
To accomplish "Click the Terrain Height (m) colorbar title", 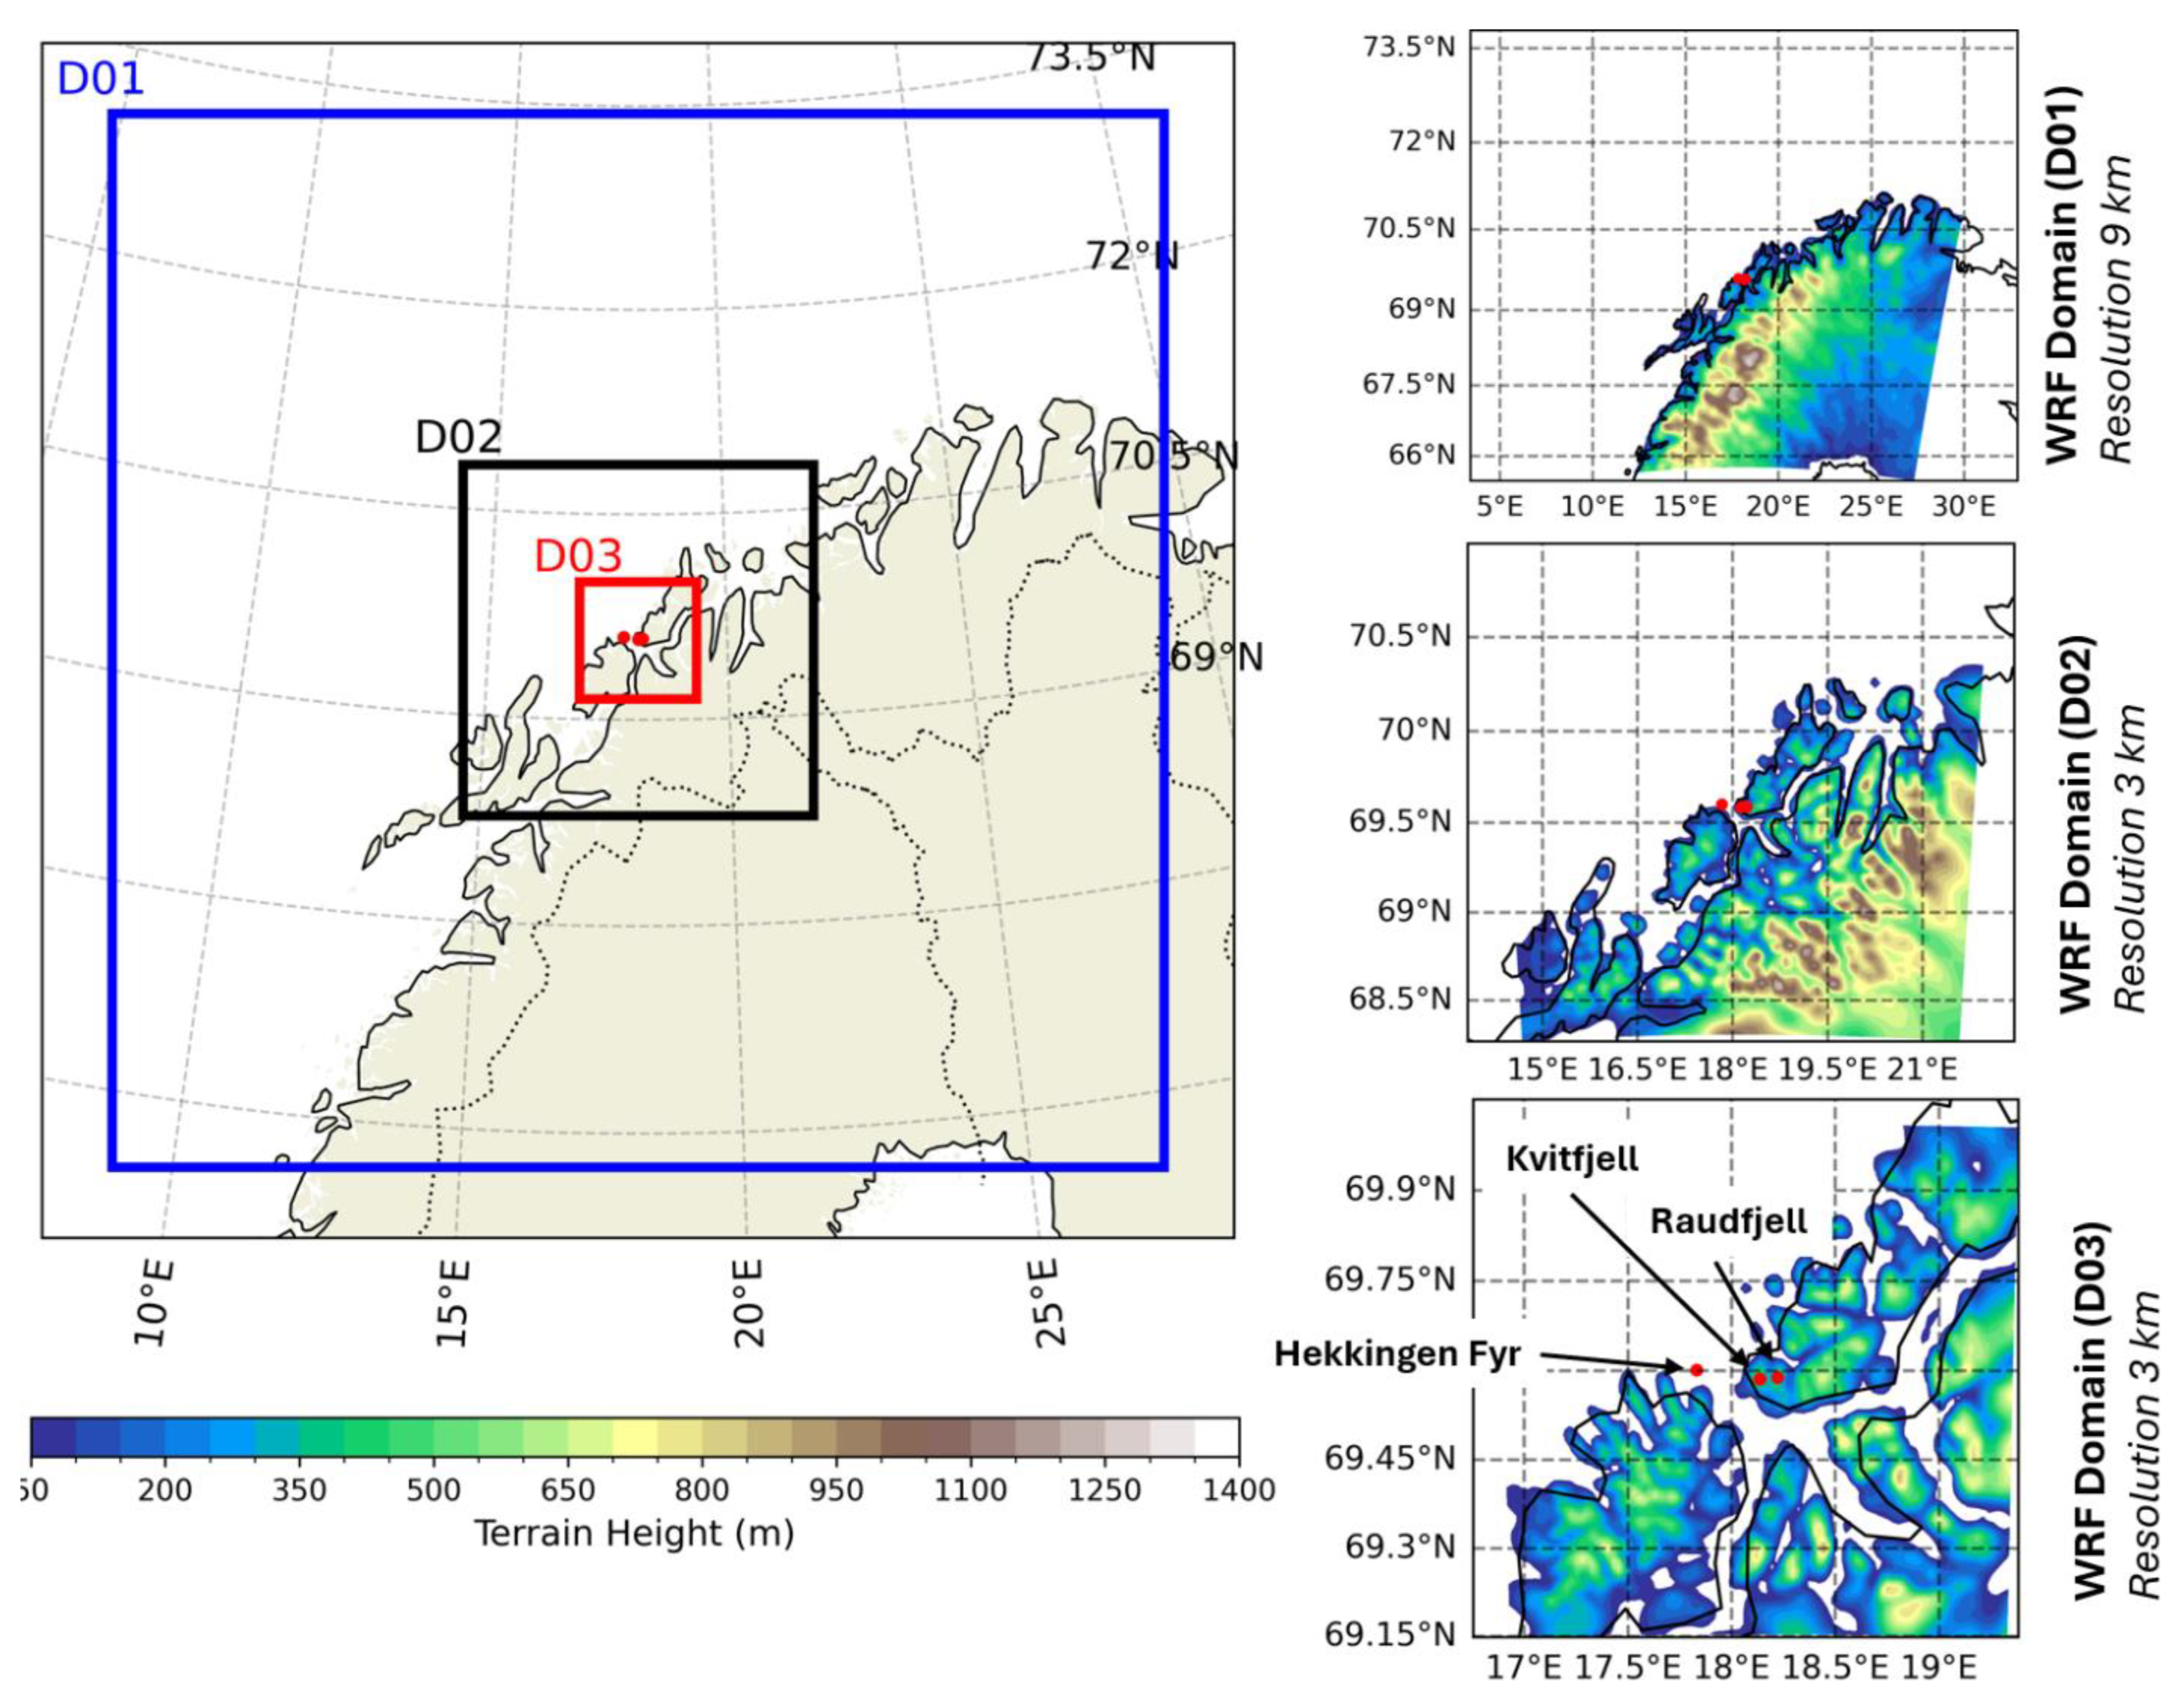I will tap(633, 1533).
